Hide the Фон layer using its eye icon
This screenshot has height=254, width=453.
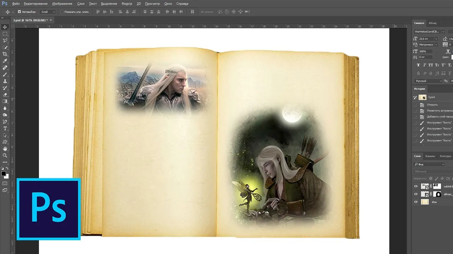[416, 202]
